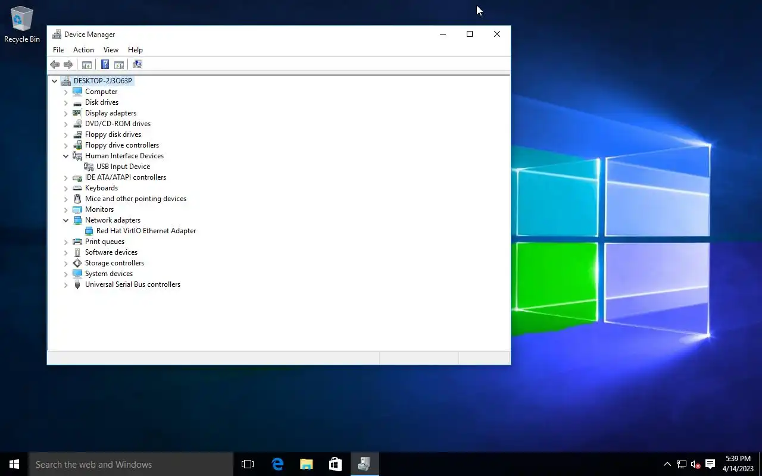Select the Software devices label
The width and height of the screenshot is (762, 476).
111,252
